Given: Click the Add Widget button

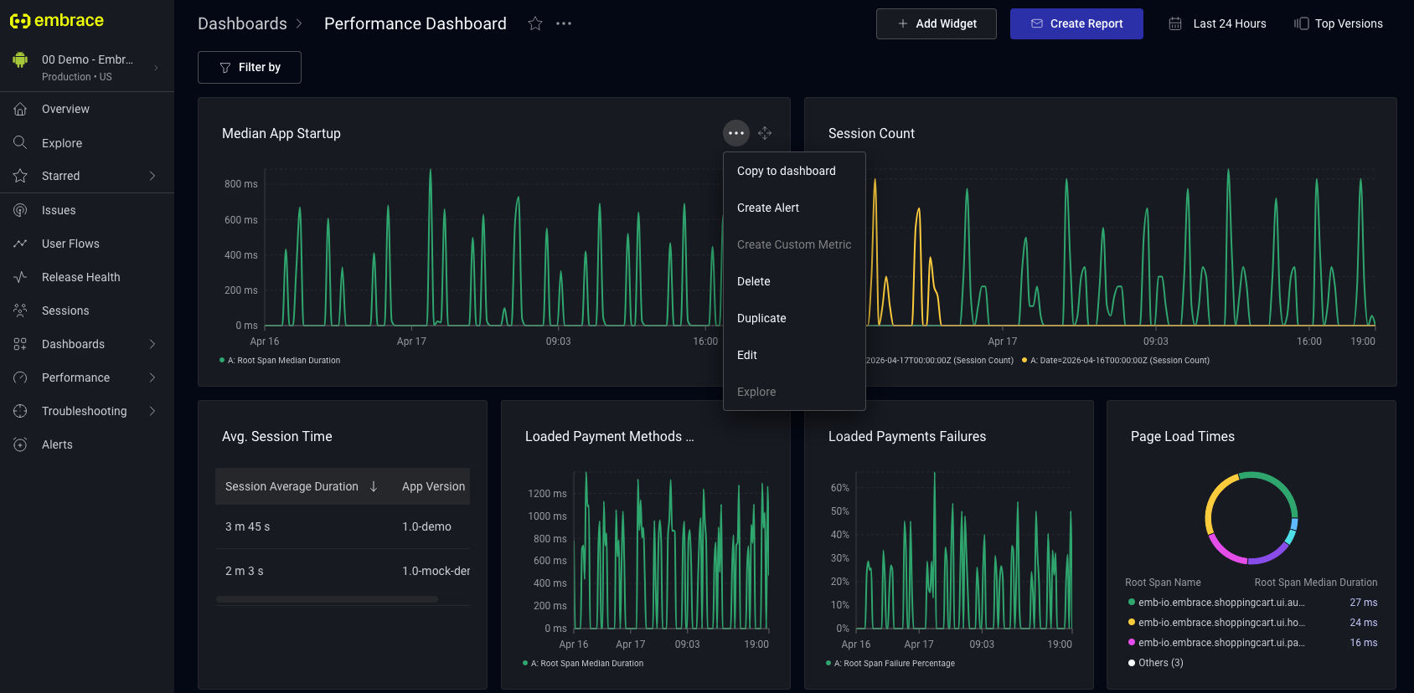Looking at the screenshot, I should pyautogui.click(x=936, y=23).
